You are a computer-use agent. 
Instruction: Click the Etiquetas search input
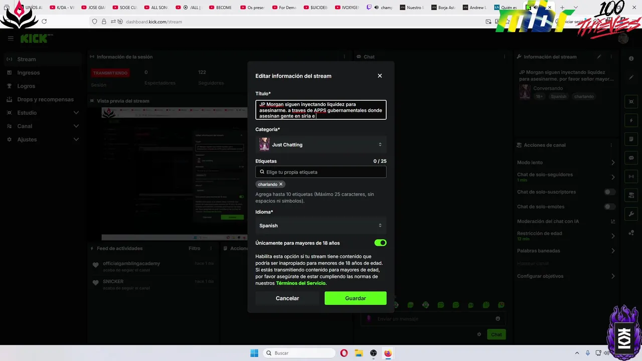[x=321, y=172]
